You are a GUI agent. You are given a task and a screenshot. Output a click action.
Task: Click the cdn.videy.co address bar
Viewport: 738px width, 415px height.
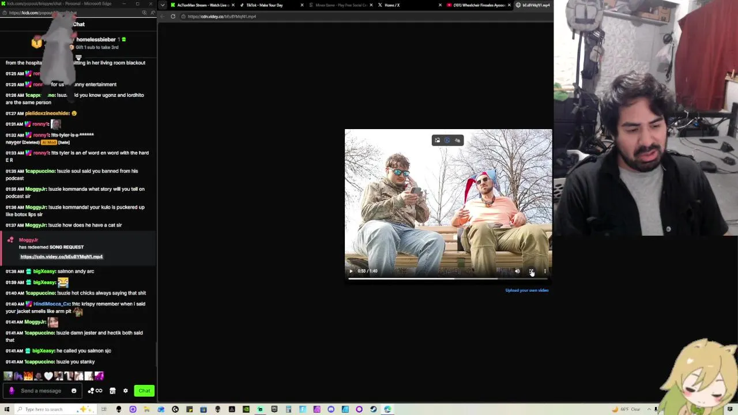click(x=363, y=16)
